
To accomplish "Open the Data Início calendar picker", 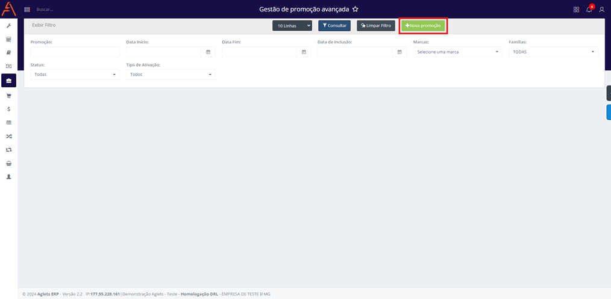I will [208, 52].
